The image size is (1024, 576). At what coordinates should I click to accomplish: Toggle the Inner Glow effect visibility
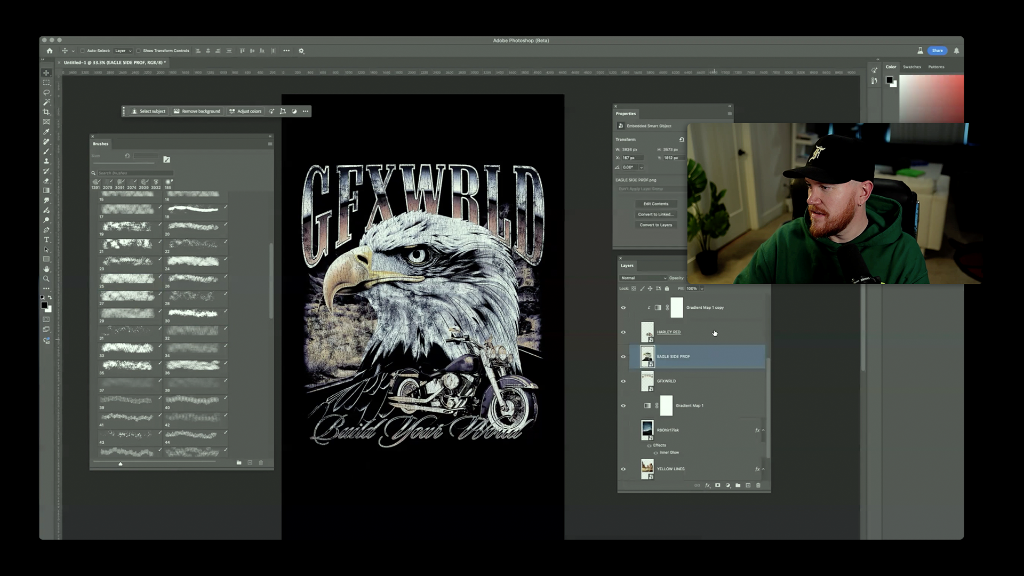click(655, 453)
